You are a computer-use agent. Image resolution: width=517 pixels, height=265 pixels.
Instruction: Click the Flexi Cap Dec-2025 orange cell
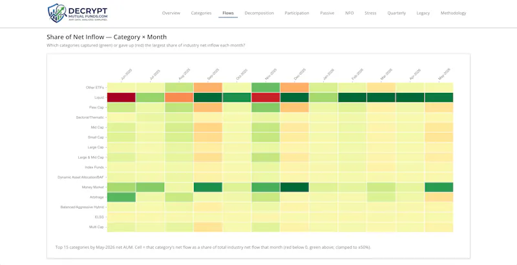[x=295, y=108]
